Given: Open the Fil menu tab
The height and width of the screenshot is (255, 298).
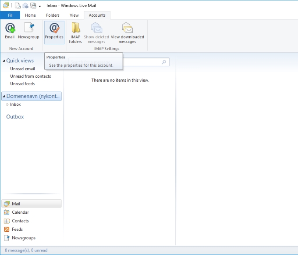Looking at the screenshot, I should (10, 15).
